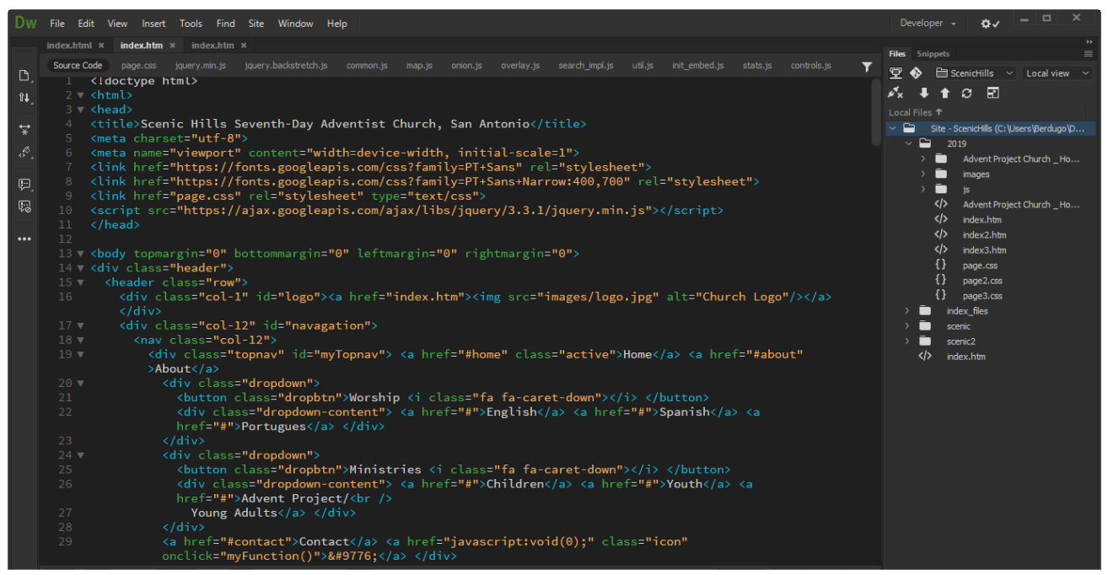Click the Dw application logo
This screenshot has width=1108, height=575.
[25, 23]
